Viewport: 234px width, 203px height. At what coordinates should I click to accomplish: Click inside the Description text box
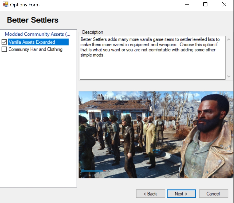coord(153,58)
